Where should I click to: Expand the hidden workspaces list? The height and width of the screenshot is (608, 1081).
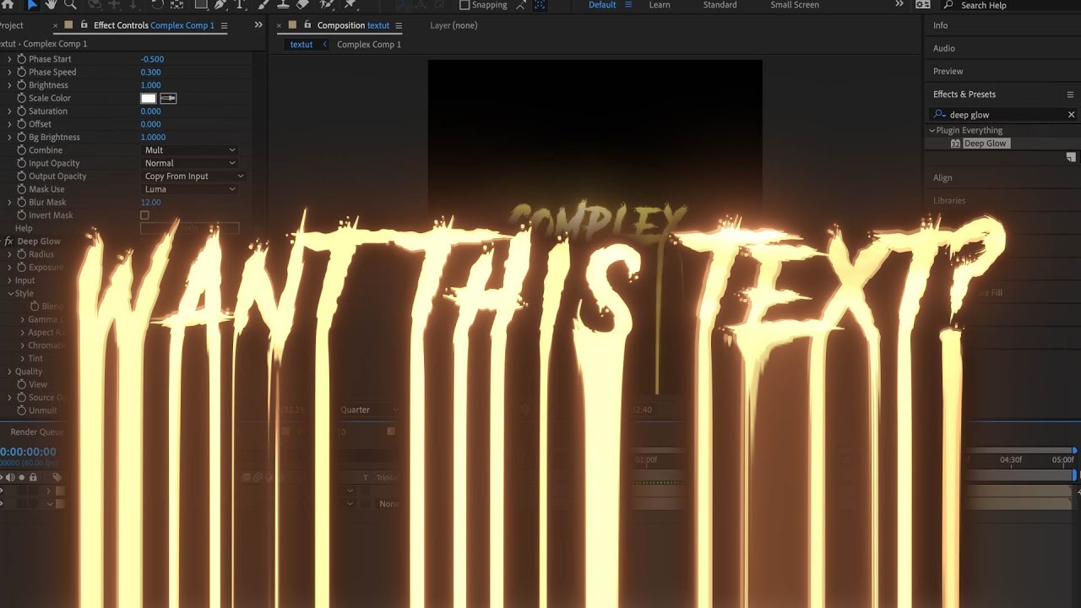pos(899,5)
